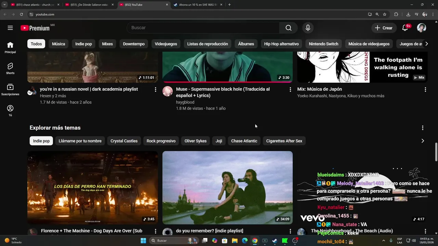The height and width of the screenshot is (246, 438).
Task: Start voice search with the microphone
Action: [308, 28]
